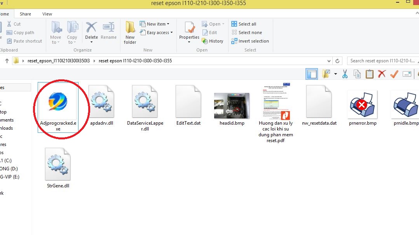The image size is (419, 235).
Task: Select Adjprogcracked.exe file icon
Action: click(x=58, y=101)
